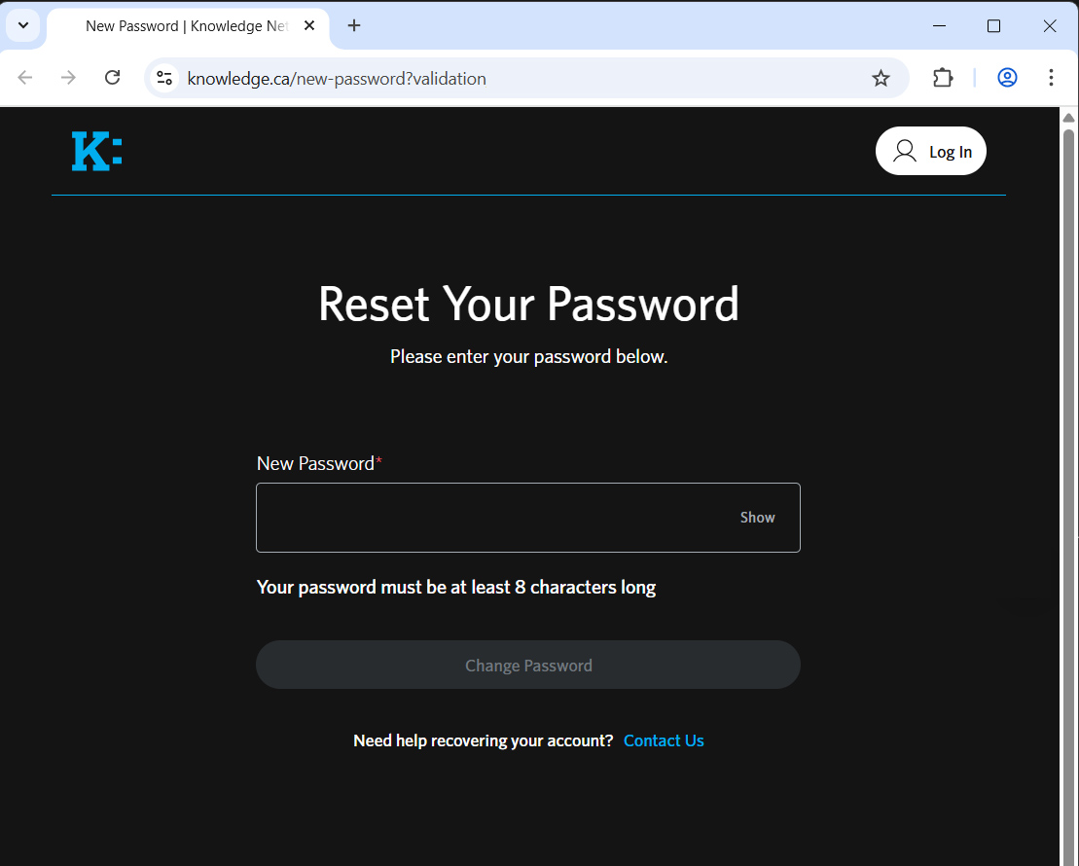Bookmark this page with the star icon
Image resolution: width=1079 pixels, height=866 pixels.
coord(881,79)
